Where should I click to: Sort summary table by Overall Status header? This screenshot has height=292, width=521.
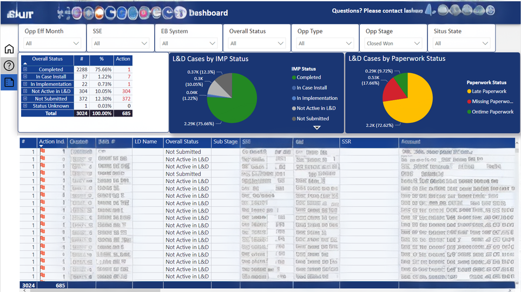47,59
